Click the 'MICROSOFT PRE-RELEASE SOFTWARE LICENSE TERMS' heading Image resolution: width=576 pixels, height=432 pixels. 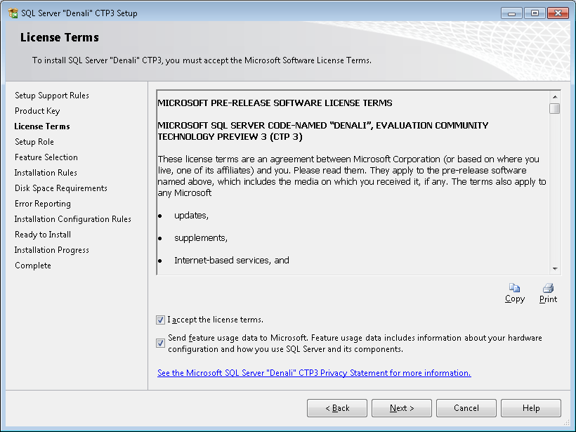click(275, 103)
